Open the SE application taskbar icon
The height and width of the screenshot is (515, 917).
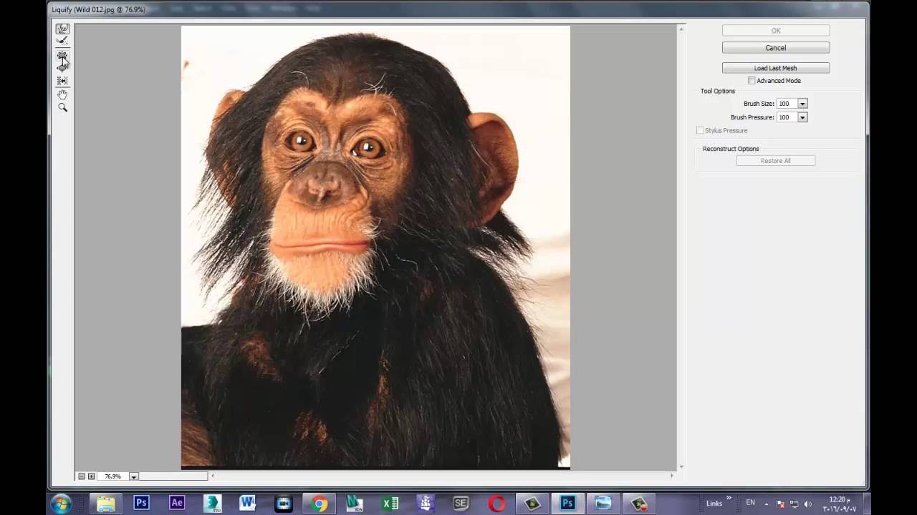click(461, 504)
